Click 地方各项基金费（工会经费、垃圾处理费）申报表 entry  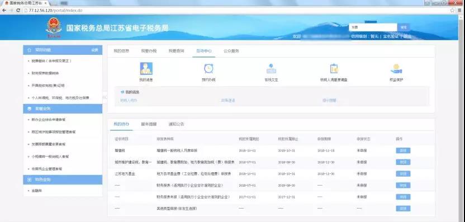pyautogui.click(x=194, y=173)
